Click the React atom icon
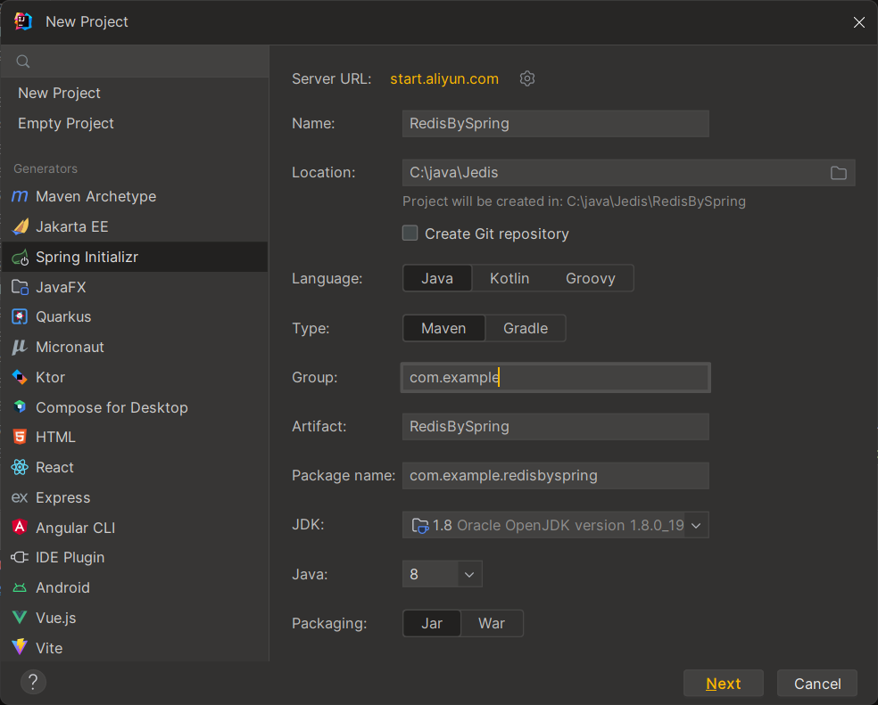The width and height of the screenshot is (878, 705). (20, 467)
